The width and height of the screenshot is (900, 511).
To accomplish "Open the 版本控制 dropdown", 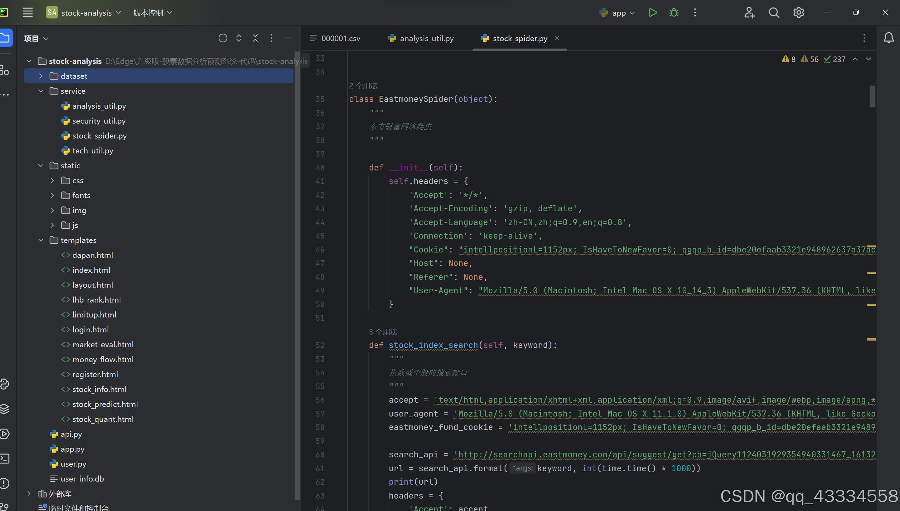I will (x=153, y=13).
